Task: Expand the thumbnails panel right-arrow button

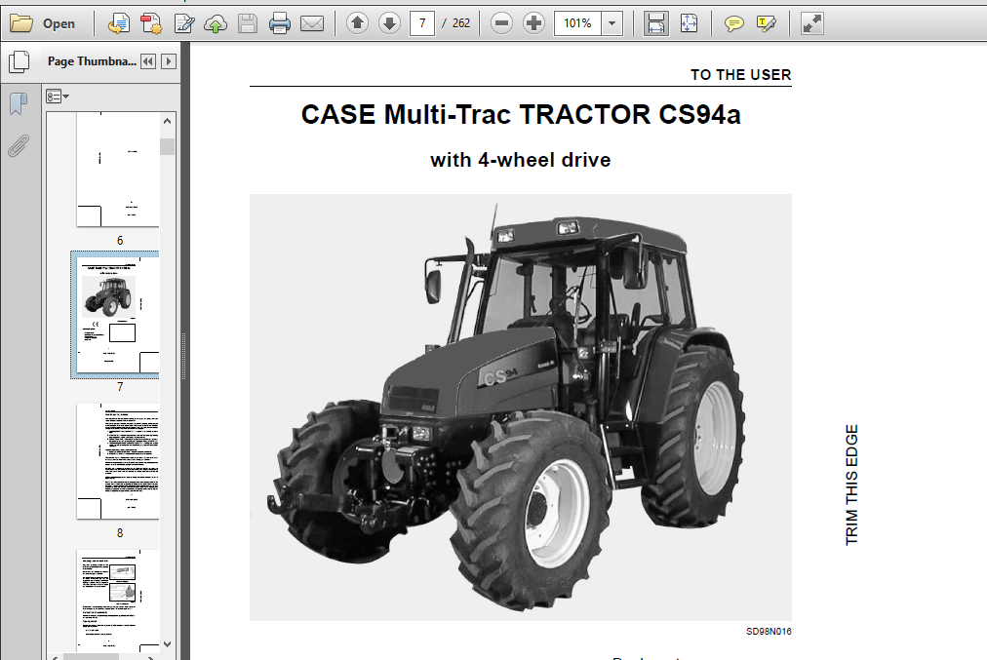Action: click(169, 61)
